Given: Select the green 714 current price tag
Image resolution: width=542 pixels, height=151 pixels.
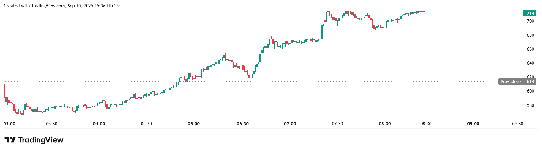Looking at the screenshot, I should tap(530, 13).
